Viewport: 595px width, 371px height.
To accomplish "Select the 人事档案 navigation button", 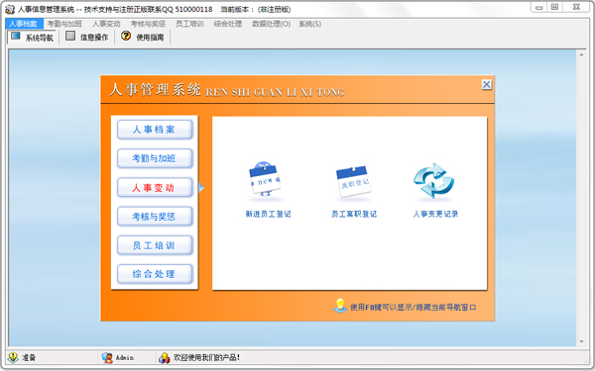I will click(x=155, y=130).
